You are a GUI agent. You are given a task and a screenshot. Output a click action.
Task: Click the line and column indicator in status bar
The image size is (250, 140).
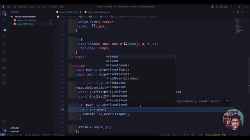164,135
